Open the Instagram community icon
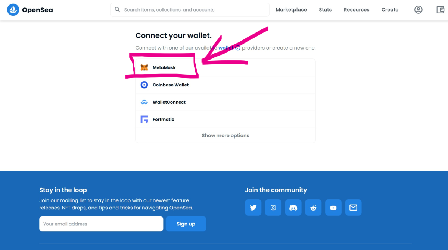The width and height of the screenshot is (448, 250). (x=273, y=208)
